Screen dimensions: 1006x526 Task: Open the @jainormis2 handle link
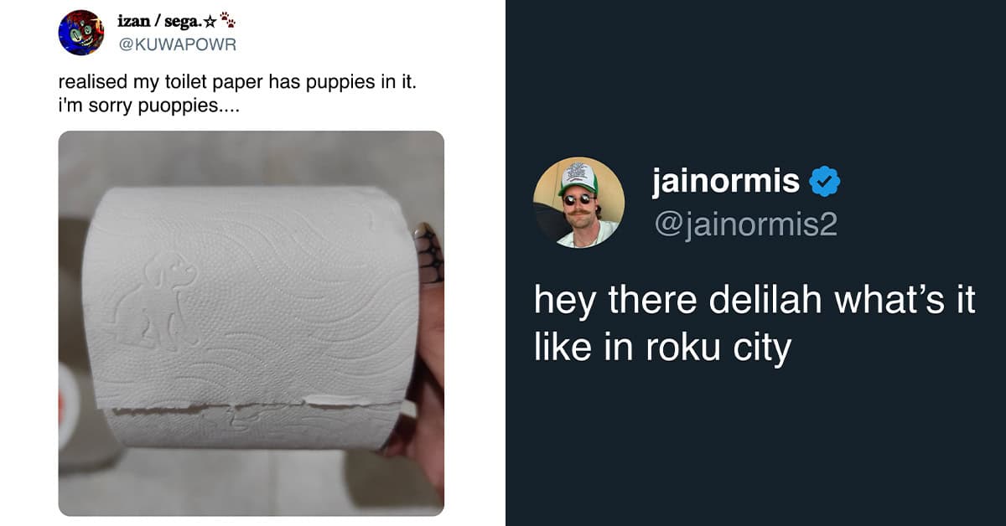click(x=744, y=224)
